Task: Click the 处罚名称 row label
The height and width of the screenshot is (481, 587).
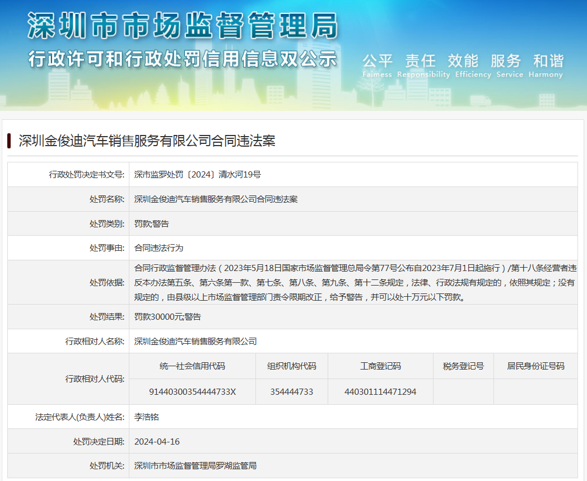Action: pyautogui.click(x=106, y=199)
